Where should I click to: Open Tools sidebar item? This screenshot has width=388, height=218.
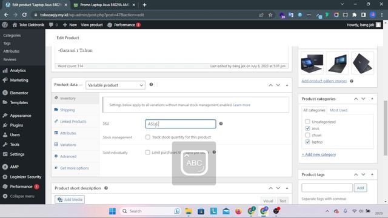15,145
